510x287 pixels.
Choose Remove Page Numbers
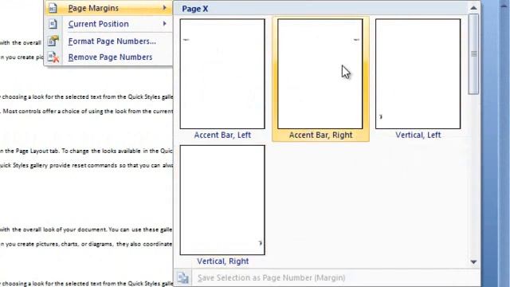108,57
